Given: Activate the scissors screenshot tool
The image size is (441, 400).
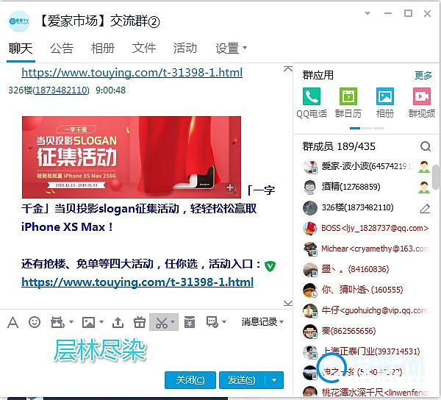Looking at the screenshot, I should tap(162, 322).
